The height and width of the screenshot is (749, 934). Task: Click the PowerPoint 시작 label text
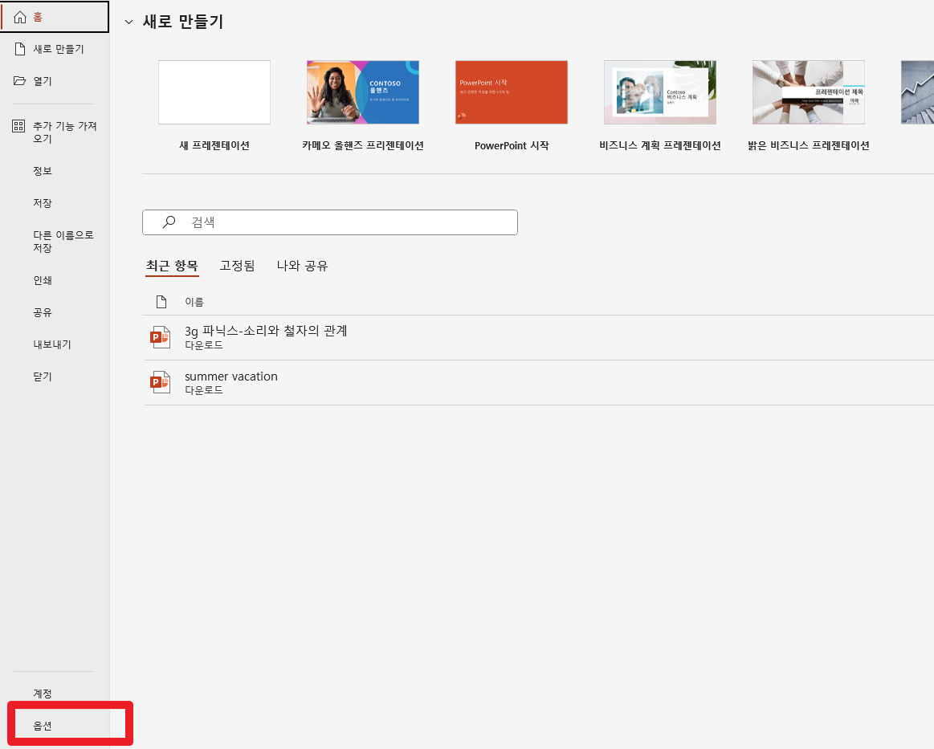click(512, 145)
